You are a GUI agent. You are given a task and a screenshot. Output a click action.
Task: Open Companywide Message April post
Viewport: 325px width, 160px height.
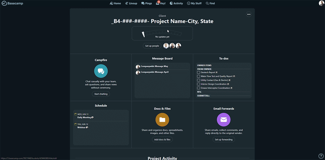tap(154, 72)
